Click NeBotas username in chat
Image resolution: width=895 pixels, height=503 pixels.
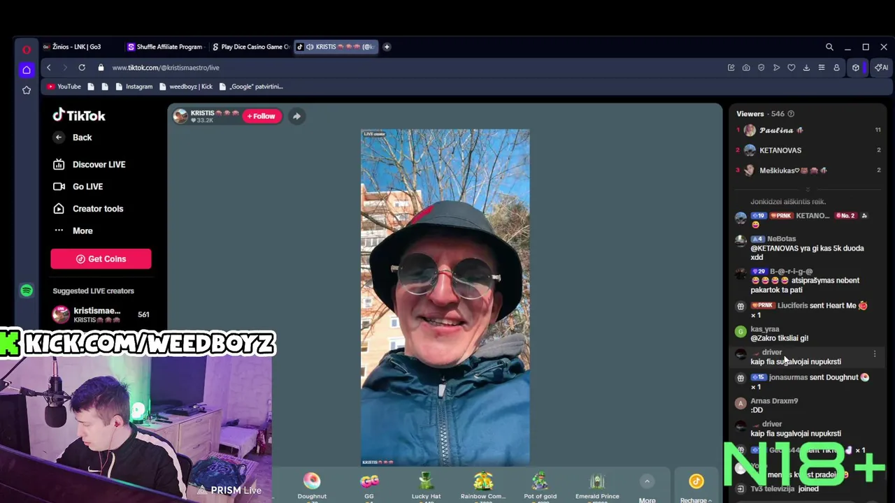(x=781, y=239)
